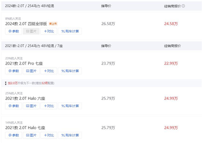Screen dimensions: 202x143
Task: Add 2021款 Halo 七座 to 对比
Action: (48, 135)
